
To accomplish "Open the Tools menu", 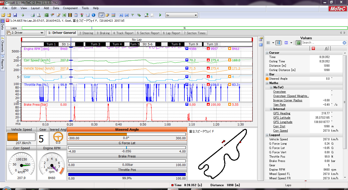I will tap(85, 8).
